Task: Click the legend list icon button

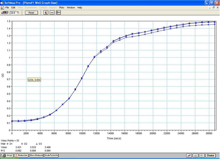Action: click(x=202, y=155)
